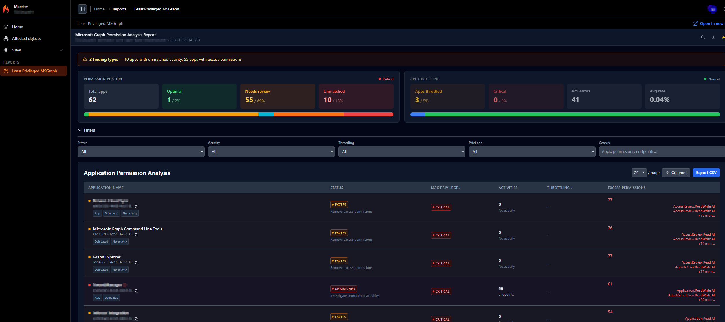Screen dimensions: 725x322
Task: Export the table to CSV
Action: (x=706, y=173)
